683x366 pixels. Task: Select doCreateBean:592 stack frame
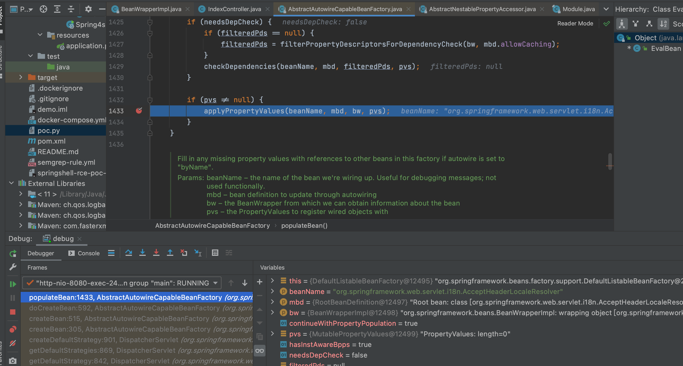coord(137,308)
